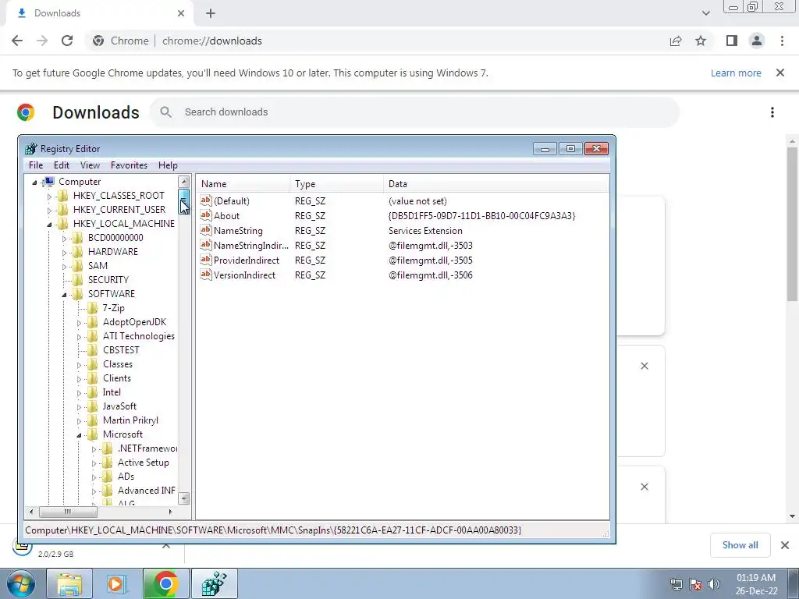This screenshot has width=799, height=599.
Task: Click the Data column header
Action: coord(496,184)
